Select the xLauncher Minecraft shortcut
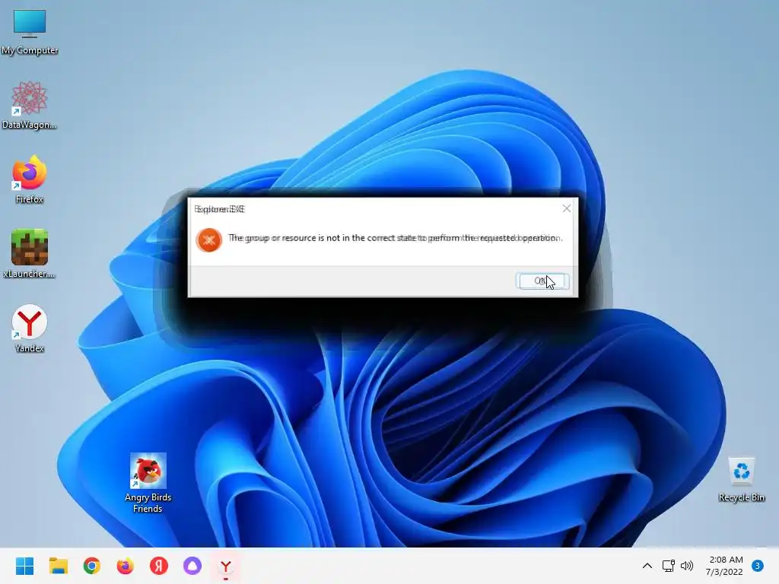Image resolution: width=779 pixels, height=584 pixels. 30,254
